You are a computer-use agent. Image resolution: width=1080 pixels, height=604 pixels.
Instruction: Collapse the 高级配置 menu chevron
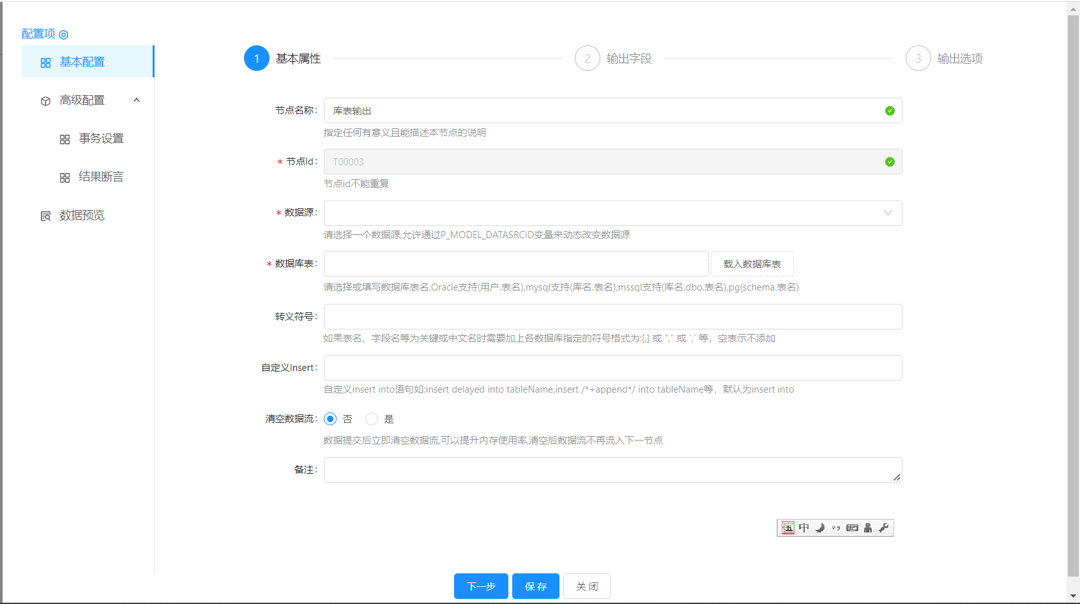(x=137, y=100)
